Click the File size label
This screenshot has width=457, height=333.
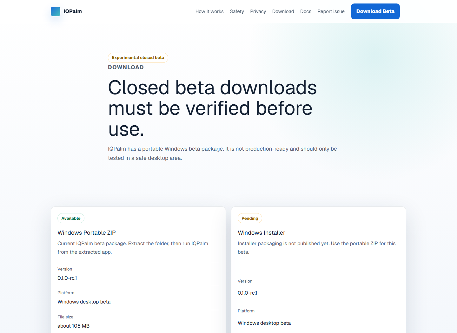[65, 317]
